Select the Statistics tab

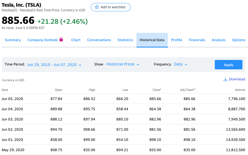[x=125, y=40]
